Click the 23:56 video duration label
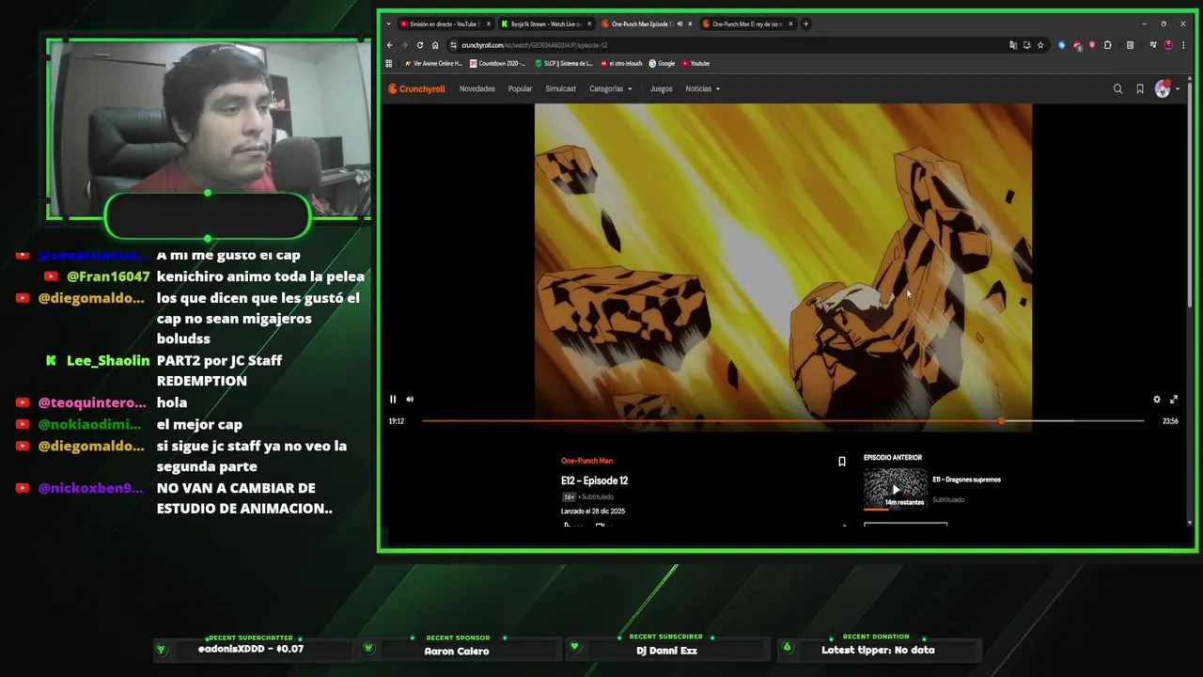The image size is (1203, 677). point(1170,421)
